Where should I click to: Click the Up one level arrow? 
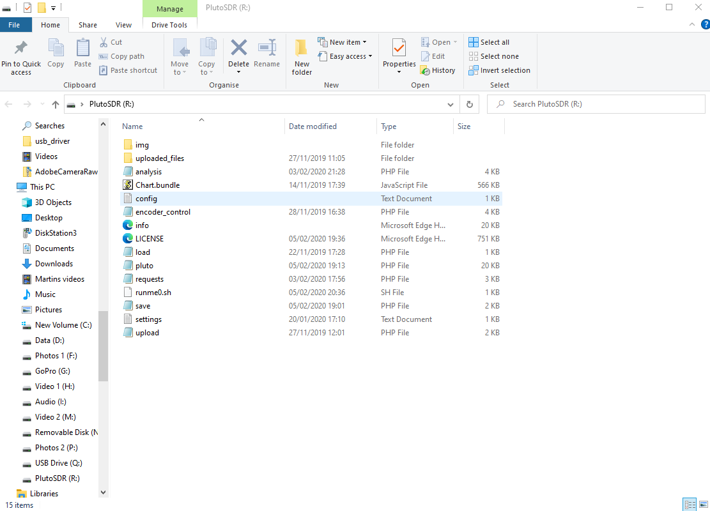coord(55,104)
